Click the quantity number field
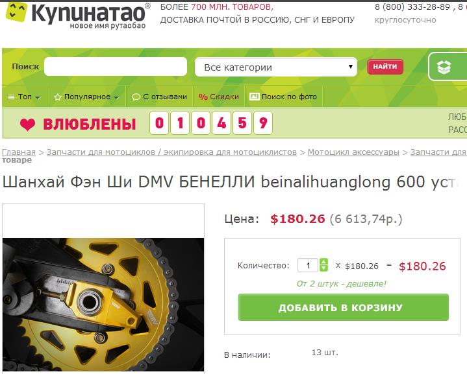 (308, 265)
